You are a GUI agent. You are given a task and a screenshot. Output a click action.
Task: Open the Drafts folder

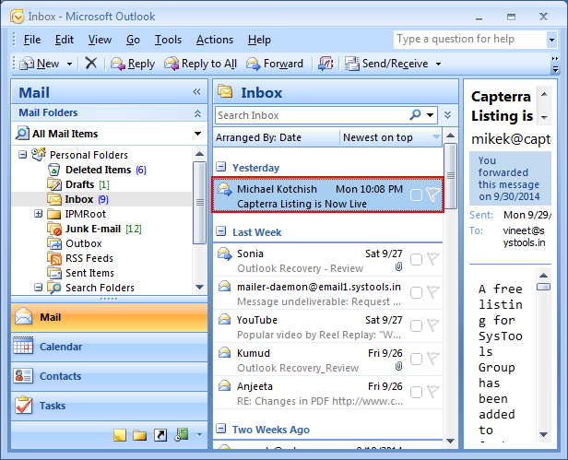tap(78, 184)
